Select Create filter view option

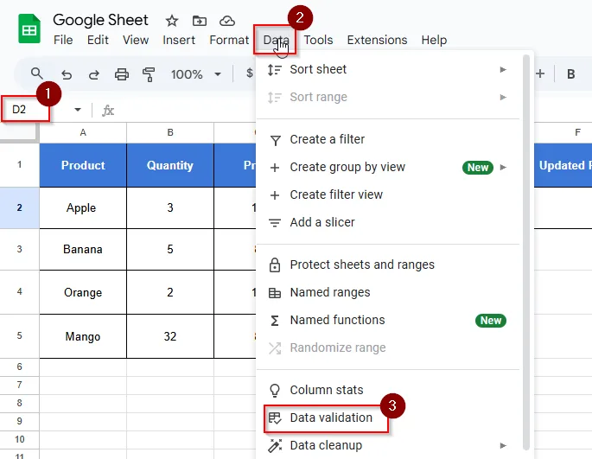pos(388,194)
